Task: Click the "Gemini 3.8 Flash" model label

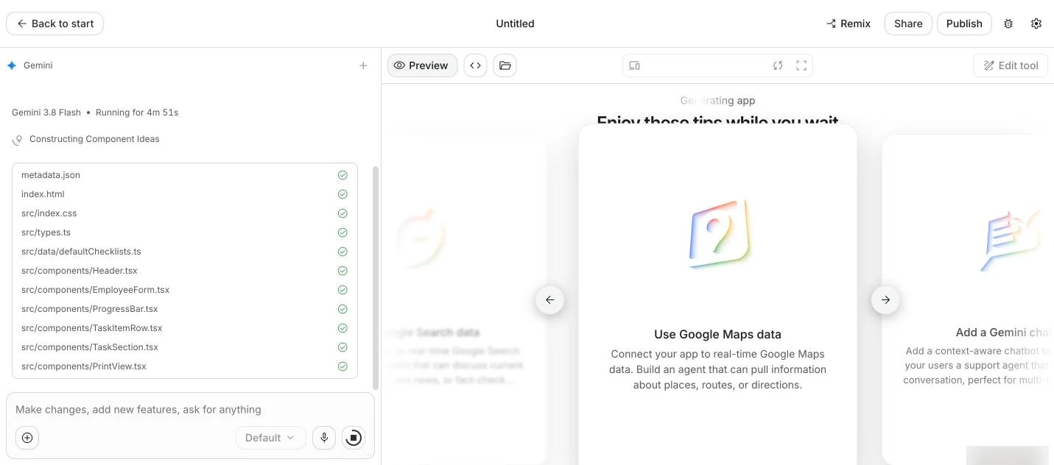Action: 46,113
